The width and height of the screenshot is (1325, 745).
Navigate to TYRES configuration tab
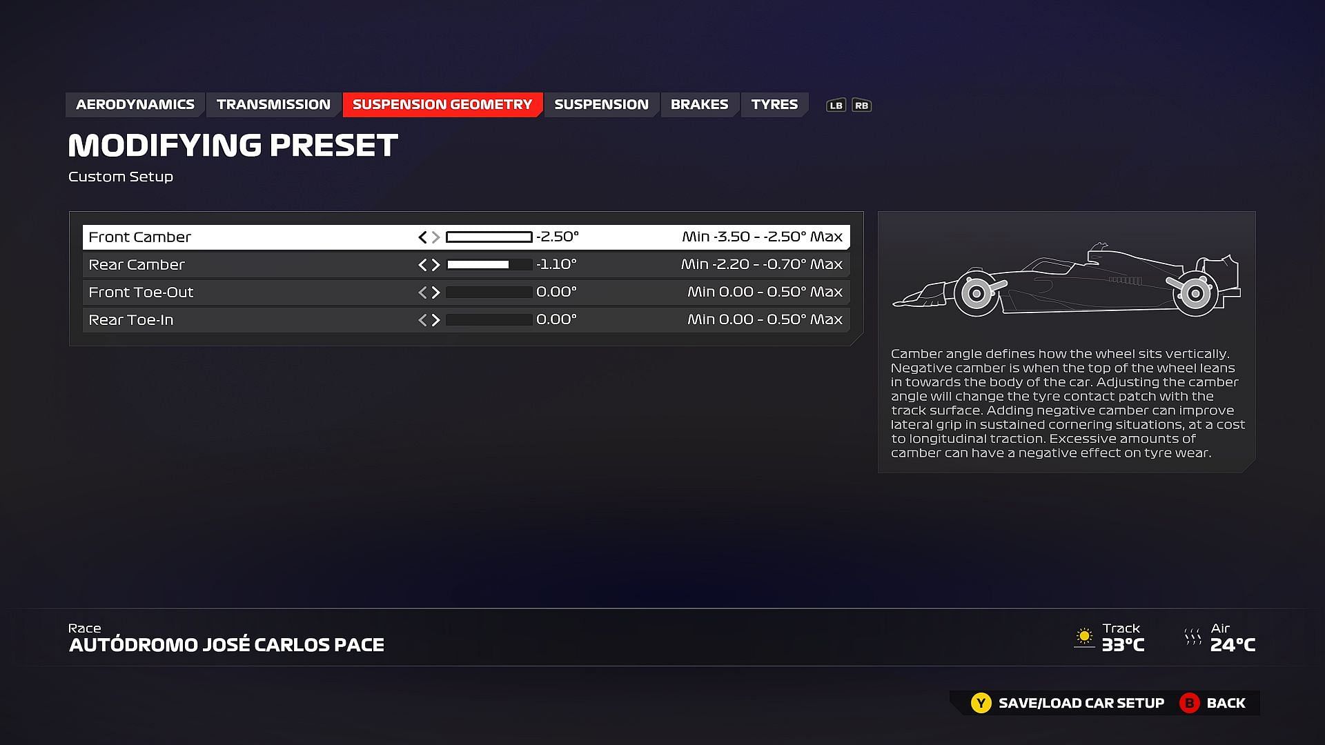[x=774, y=103]
